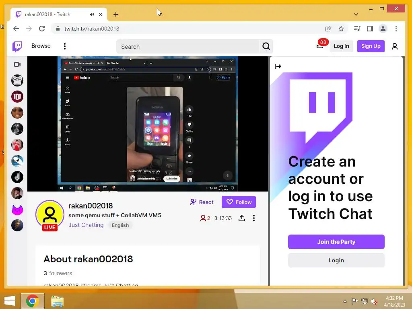Click the 3 followers text
412x309 pixels.
tap(58, 273)
